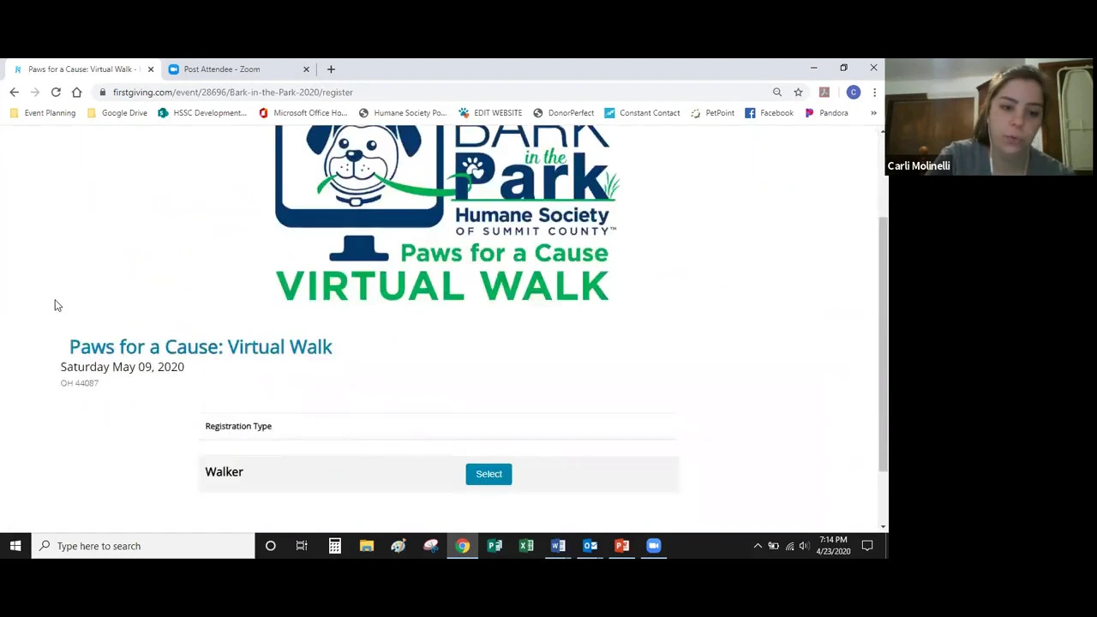This screenshot has width=1097, height=617.
Task: Click the Select button for Walker
Action: tap(489, 474)
